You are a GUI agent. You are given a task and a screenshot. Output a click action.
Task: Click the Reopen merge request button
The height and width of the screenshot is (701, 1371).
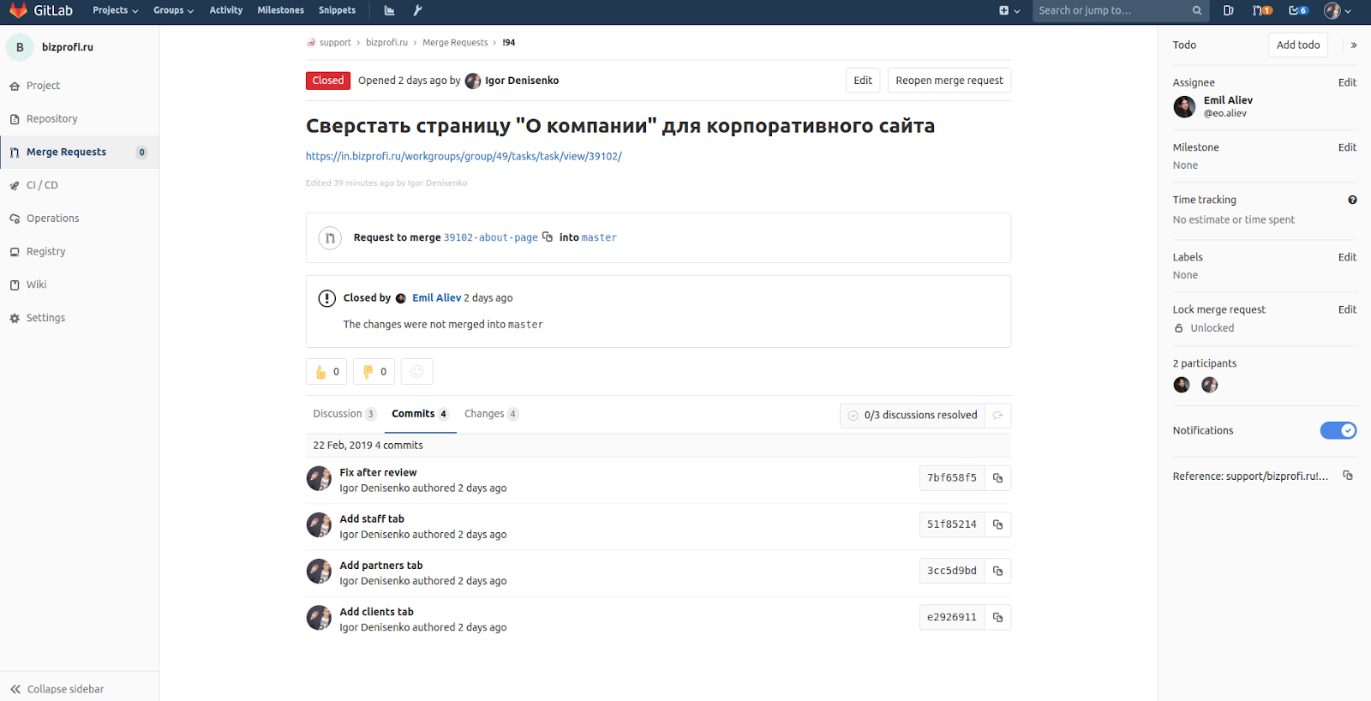(949, 81)
